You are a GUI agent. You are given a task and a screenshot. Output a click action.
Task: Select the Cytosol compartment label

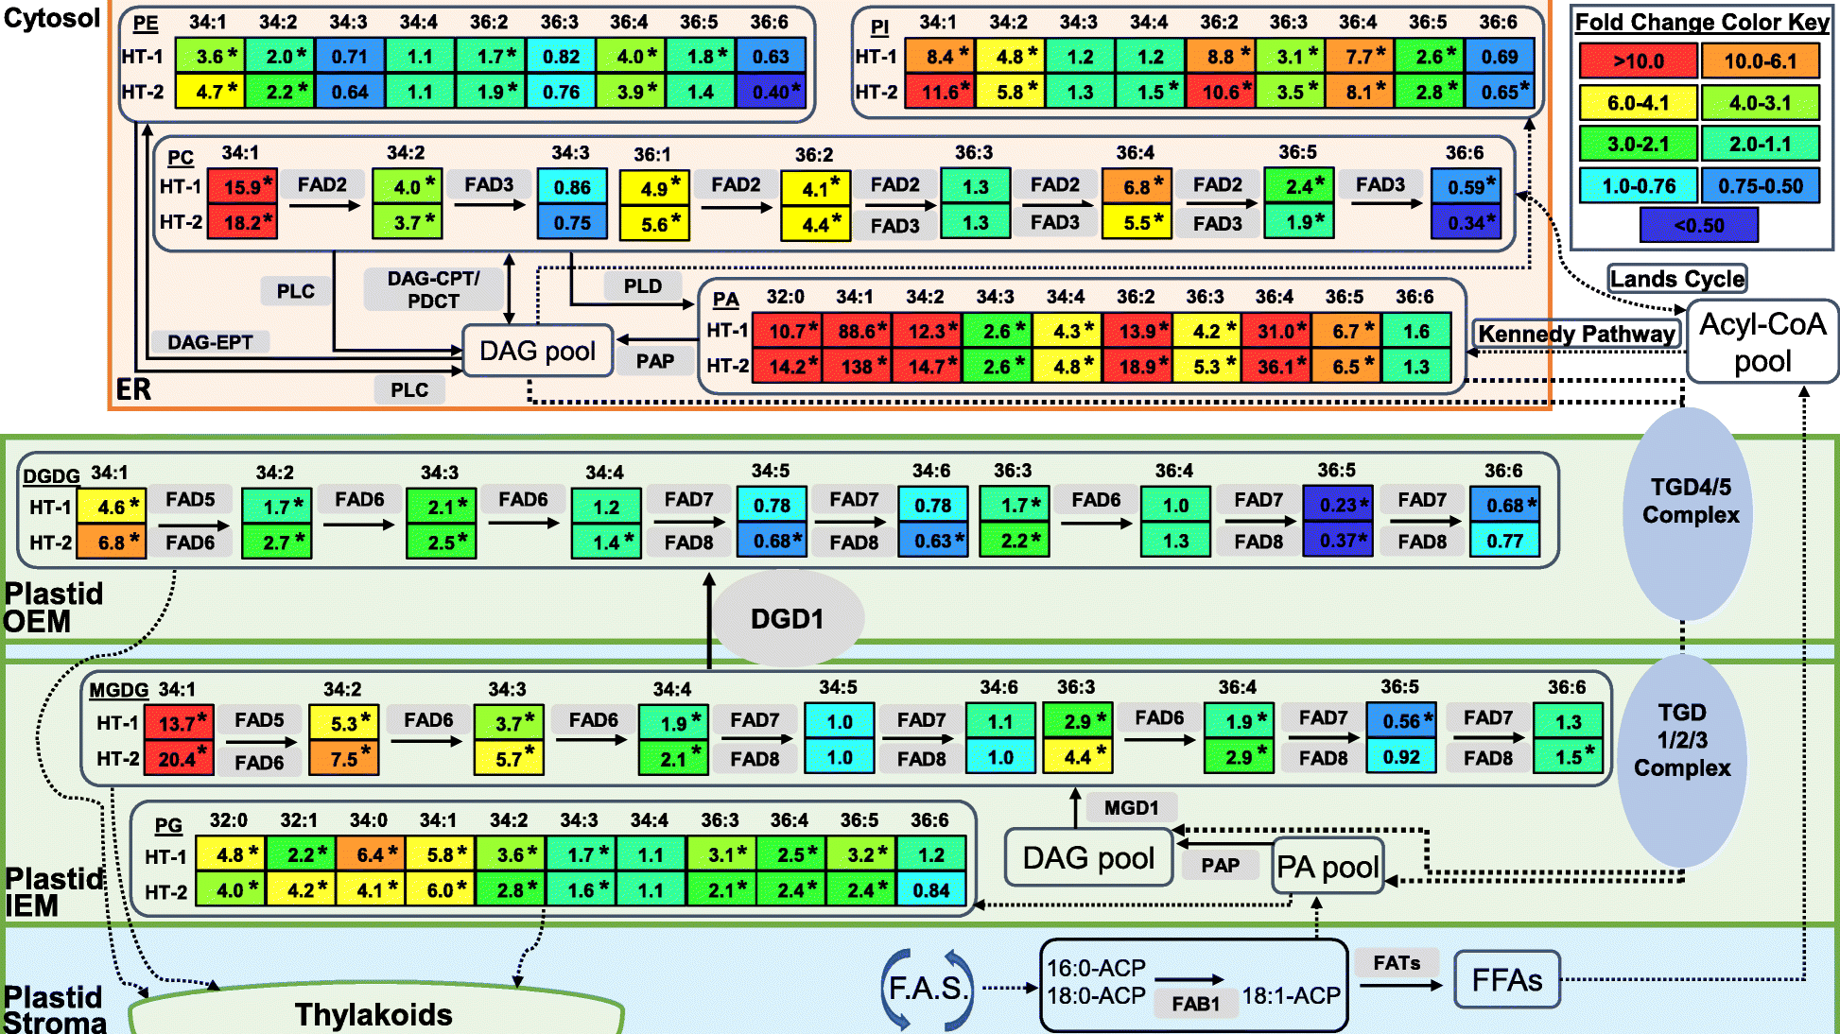click(51, 18)
